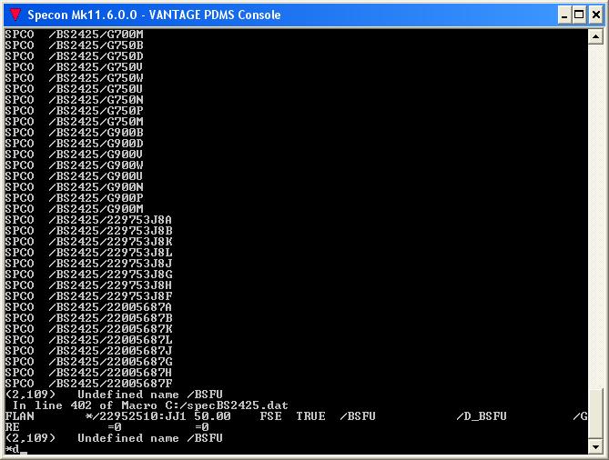609x460 pixels.
Task: Click the vertical scrollbar thumb
Action: pyautogui.click(x=595, y=413)
